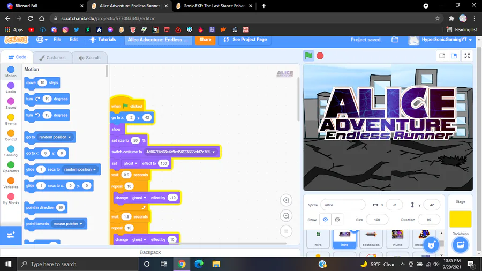Open the switch costume name dropdown

[180, 152]
